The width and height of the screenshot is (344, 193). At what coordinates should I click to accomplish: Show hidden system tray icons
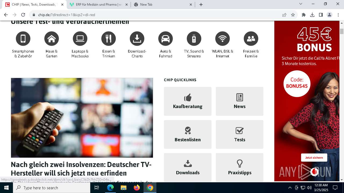290,188
